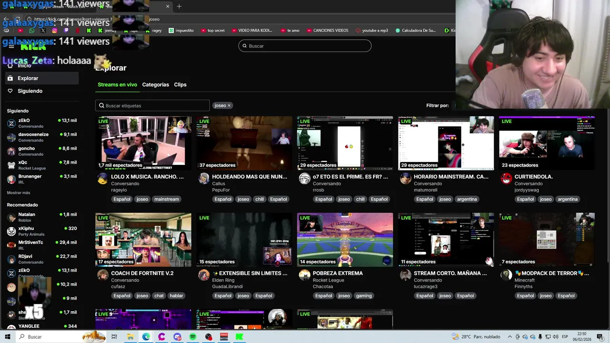Click Elden Ring category under GuadaLibrandi

pyautogui.click(x=223, y=280)
